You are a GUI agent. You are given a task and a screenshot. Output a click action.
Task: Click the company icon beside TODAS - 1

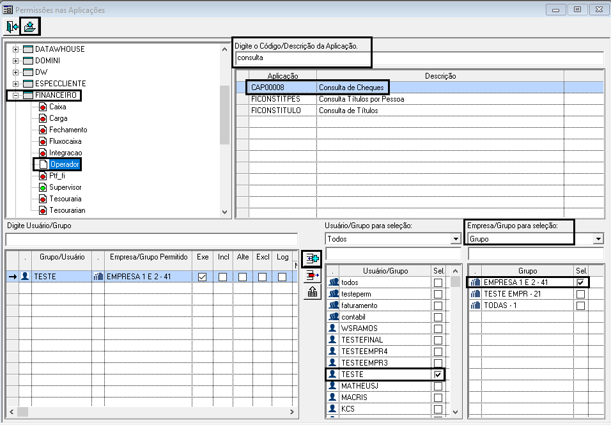(x=476, y=305)
